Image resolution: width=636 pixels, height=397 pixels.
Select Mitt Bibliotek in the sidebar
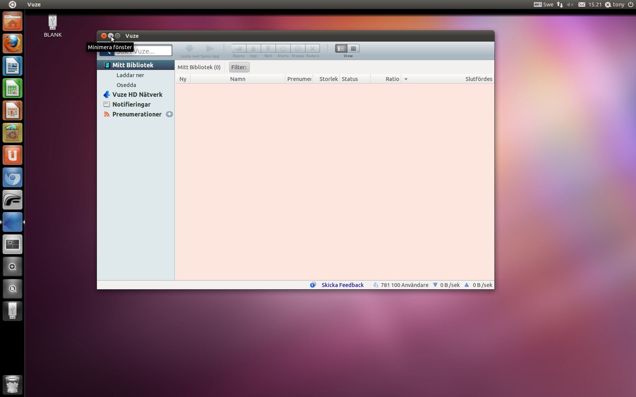[136, 65]
